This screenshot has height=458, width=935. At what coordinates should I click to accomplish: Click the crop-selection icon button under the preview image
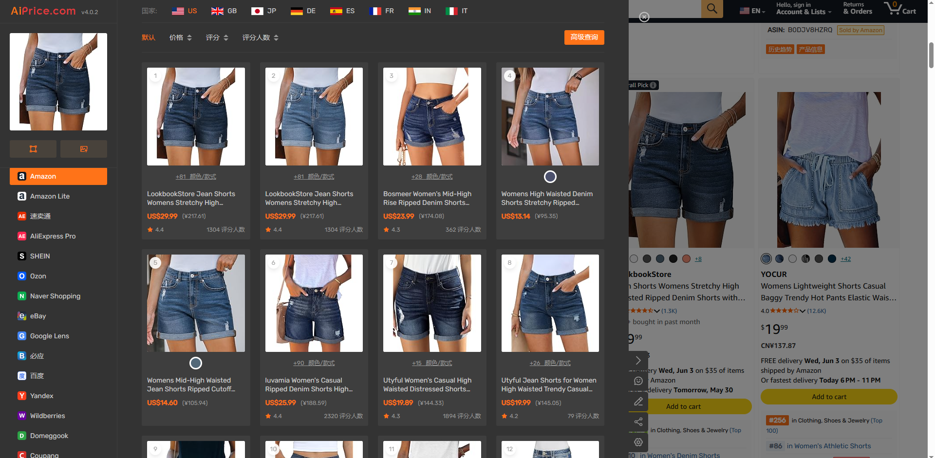pyautogui.click(x=33, y=149)
